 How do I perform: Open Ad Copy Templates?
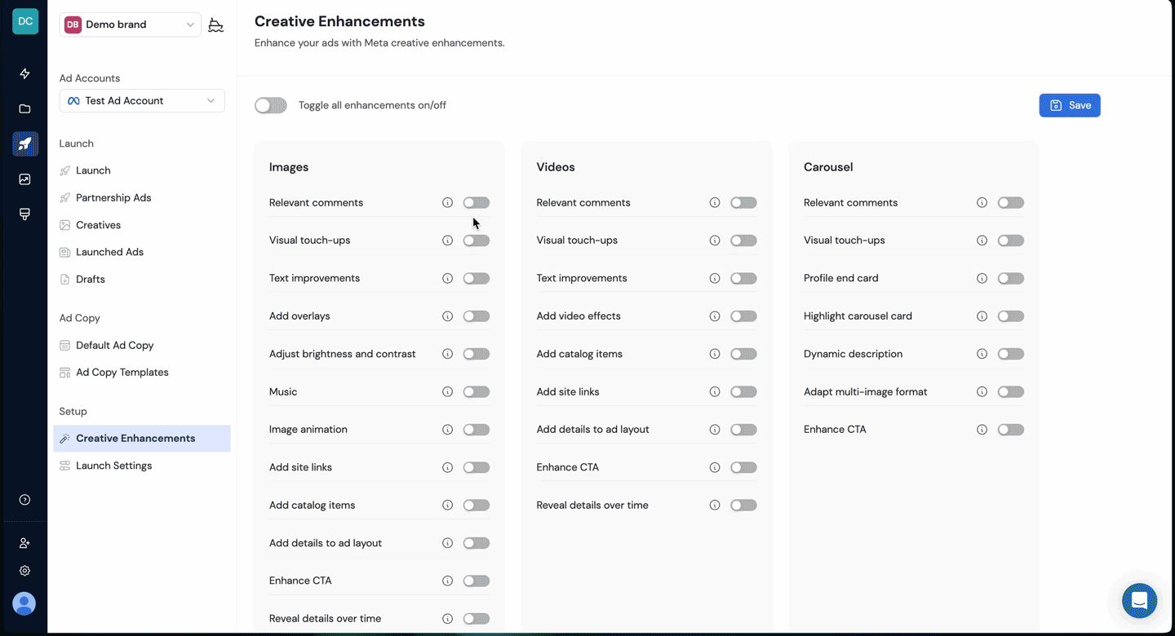pos(122,372)
